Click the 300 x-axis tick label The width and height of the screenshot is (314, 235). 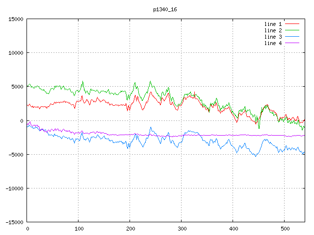point(182,229)
